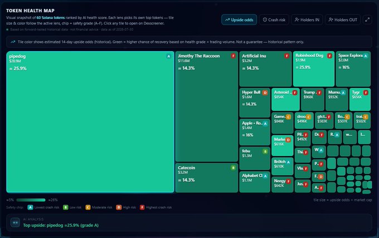Open the Catecoin tile

[x=207, y=178]
